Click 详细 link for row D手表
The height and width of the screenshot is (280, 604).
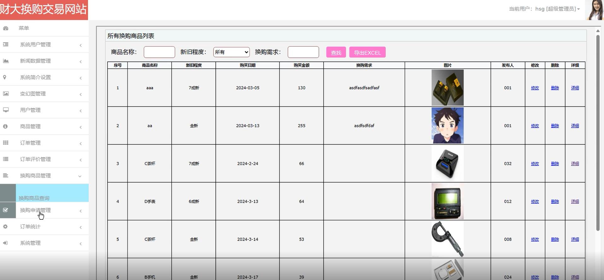point(575,201)
